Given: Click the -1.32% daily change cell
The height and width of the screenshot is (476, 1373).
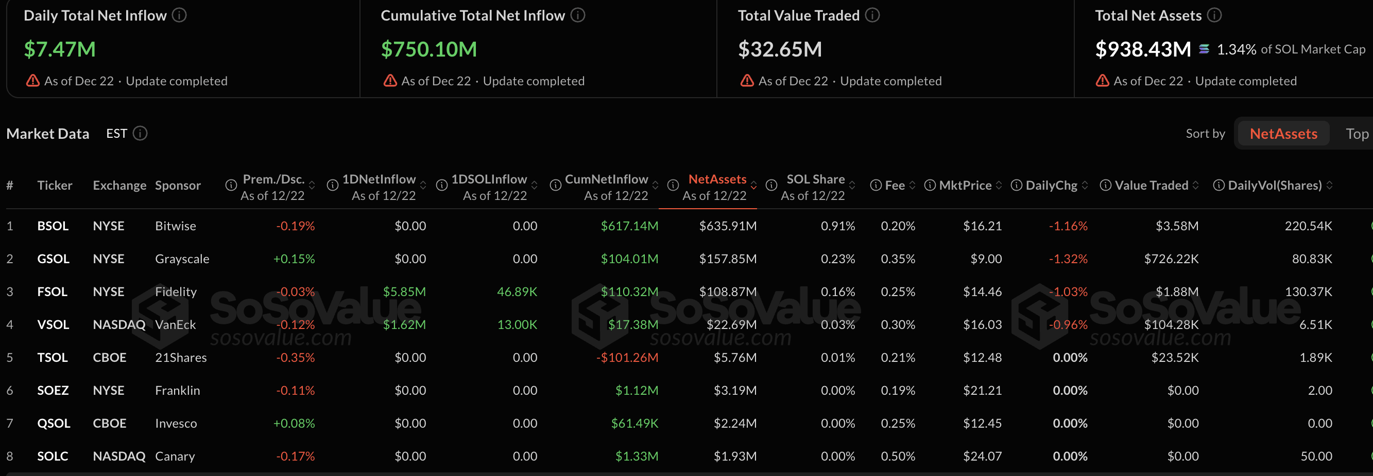Looking at the screenshot, I should tap(1068, 259).
